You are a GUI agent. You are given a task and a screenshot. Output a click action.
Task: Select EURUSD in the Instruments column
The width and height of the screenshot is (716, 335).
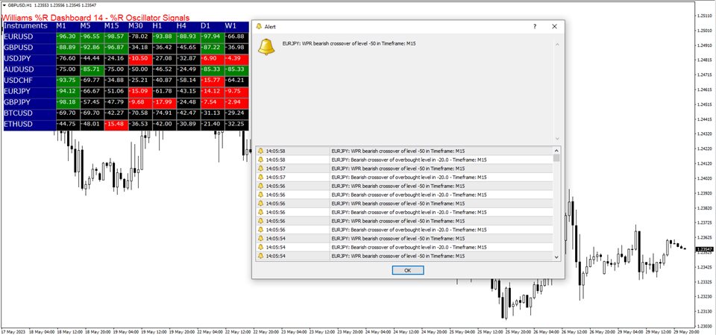18,37
